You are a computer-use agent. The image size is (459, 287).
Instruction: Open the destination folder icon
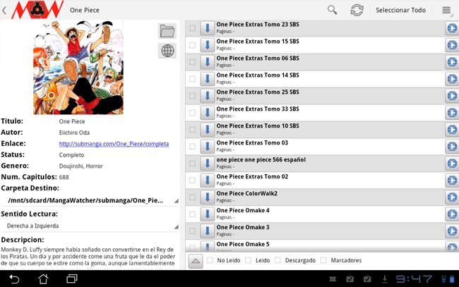coord(167,30)
